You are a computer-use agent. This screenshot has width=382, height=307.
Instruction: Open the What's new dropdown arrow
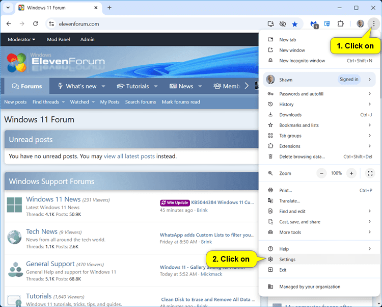point(103,86)
